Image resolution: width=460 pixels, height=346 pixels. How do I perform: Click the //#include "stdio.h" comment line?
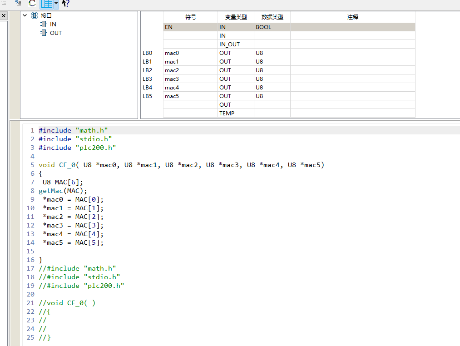79,277
